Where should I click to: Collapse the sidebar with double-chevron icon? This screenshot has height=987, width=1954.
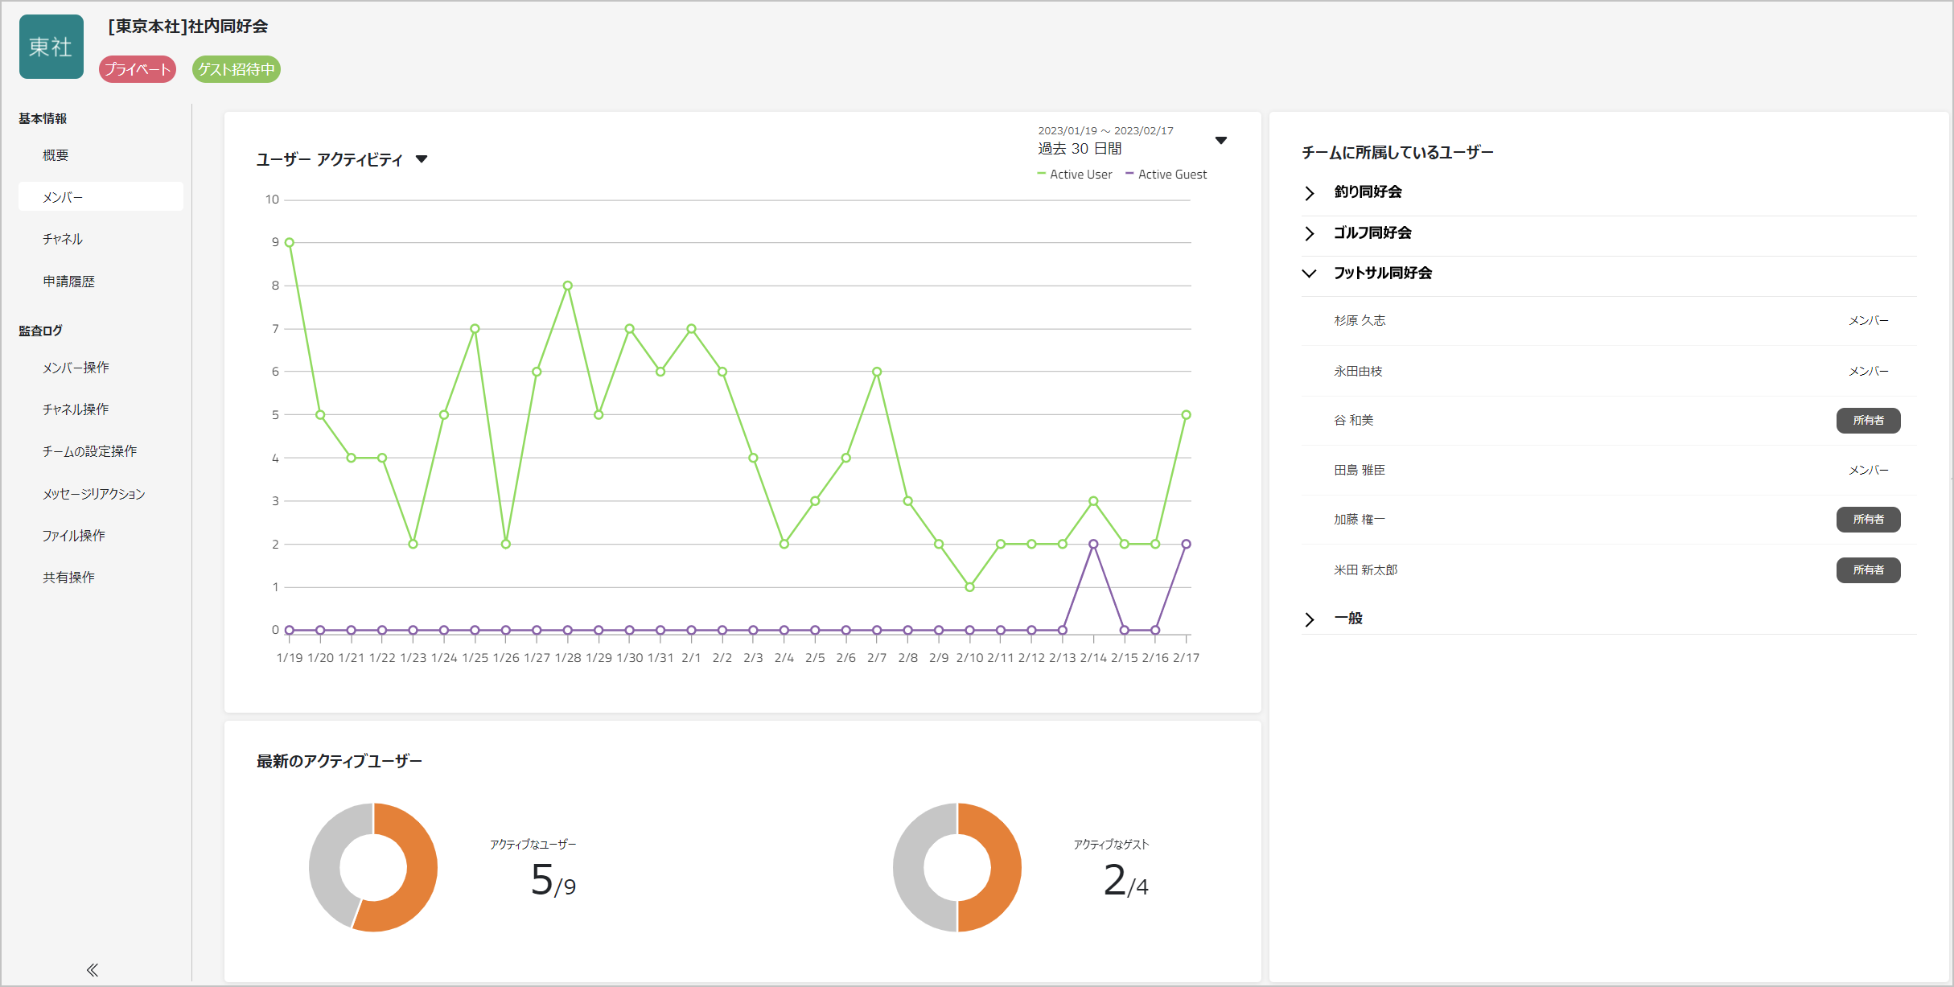[x=93, y=969]
